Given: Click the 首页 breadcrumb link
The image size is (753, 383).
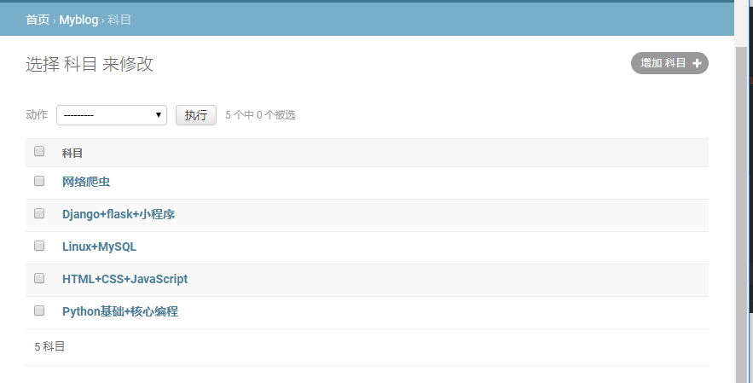Looking at the screenshot, I should click(38, 20).
